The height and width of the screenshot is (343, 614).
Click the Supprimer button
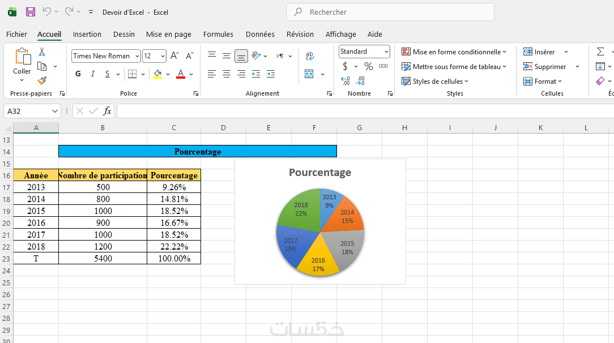coord(545,66)
